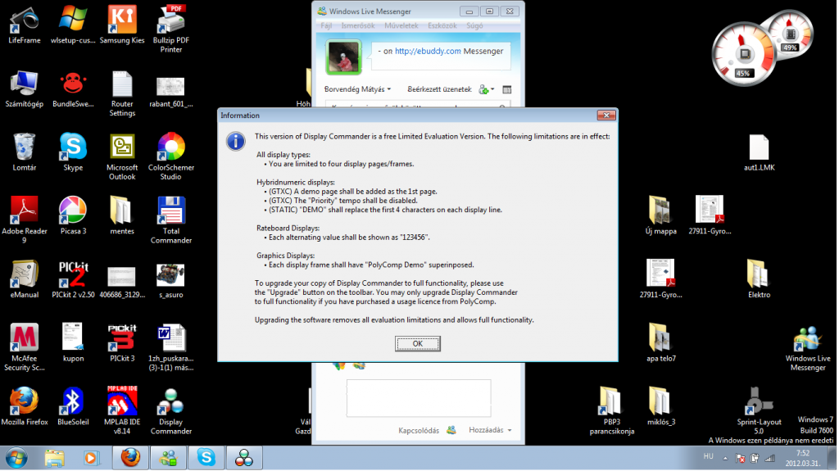839x471 pixels.
Task: Open the Router Settings file
Action: 122,93
